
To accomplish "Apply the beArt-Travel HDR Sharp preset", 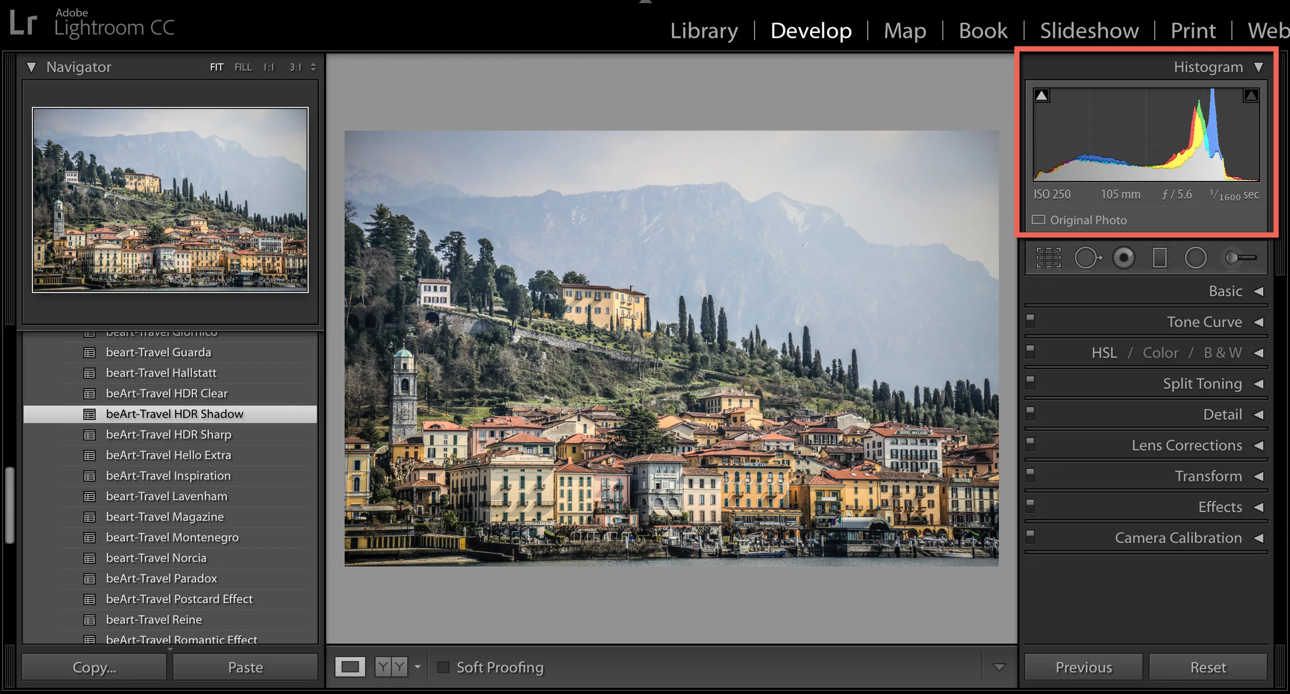I will coord(168,435).
